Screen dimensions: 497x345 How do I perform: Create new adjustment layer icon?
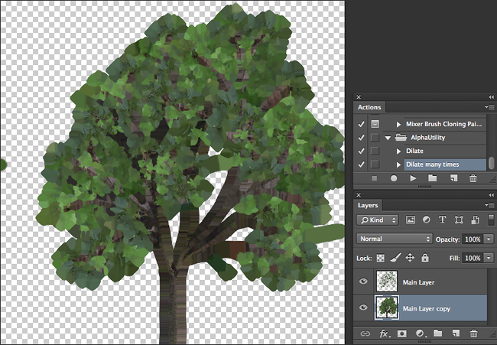(x=420, y=334)
